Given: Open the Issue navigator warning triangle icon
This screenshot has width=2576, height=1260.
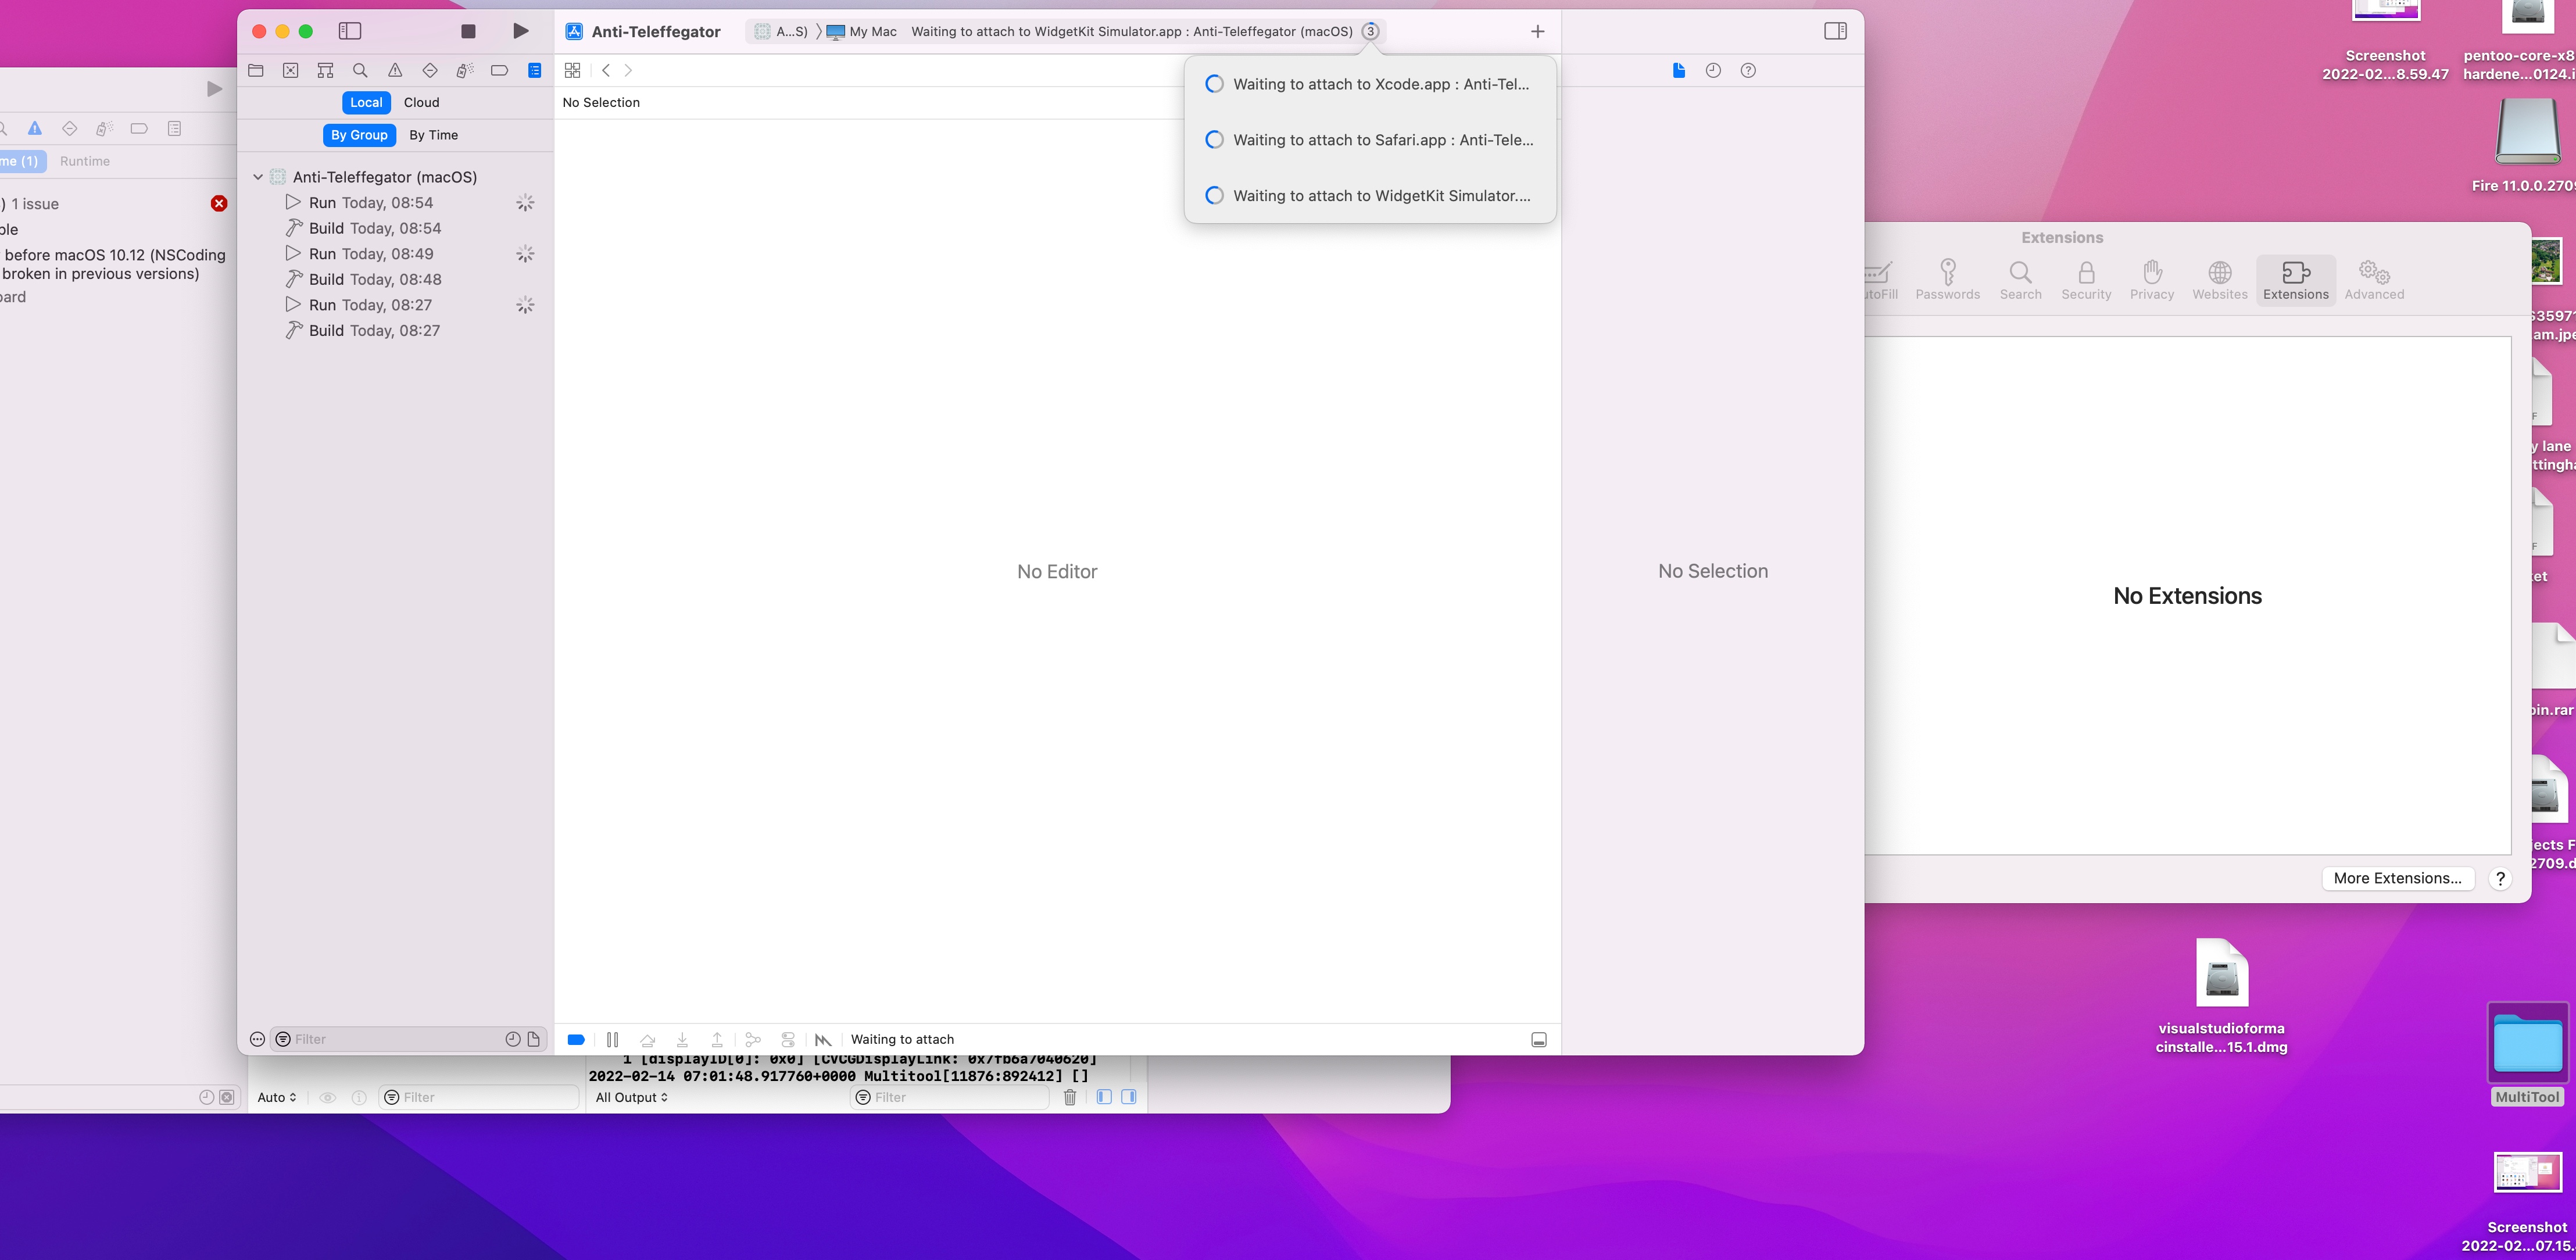Looking at the screenshot, I should click(x=395, y=70).
